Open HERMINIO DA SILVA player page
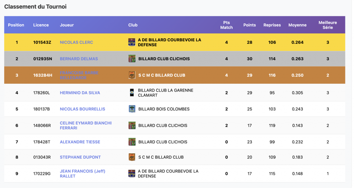This screenshot has height=188, width=354. coord(80,93)
